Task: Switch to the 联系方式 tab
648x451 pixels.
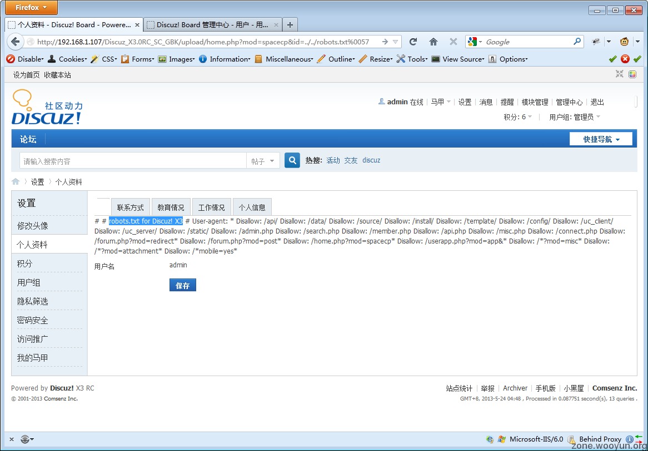Action: [130, 207]
